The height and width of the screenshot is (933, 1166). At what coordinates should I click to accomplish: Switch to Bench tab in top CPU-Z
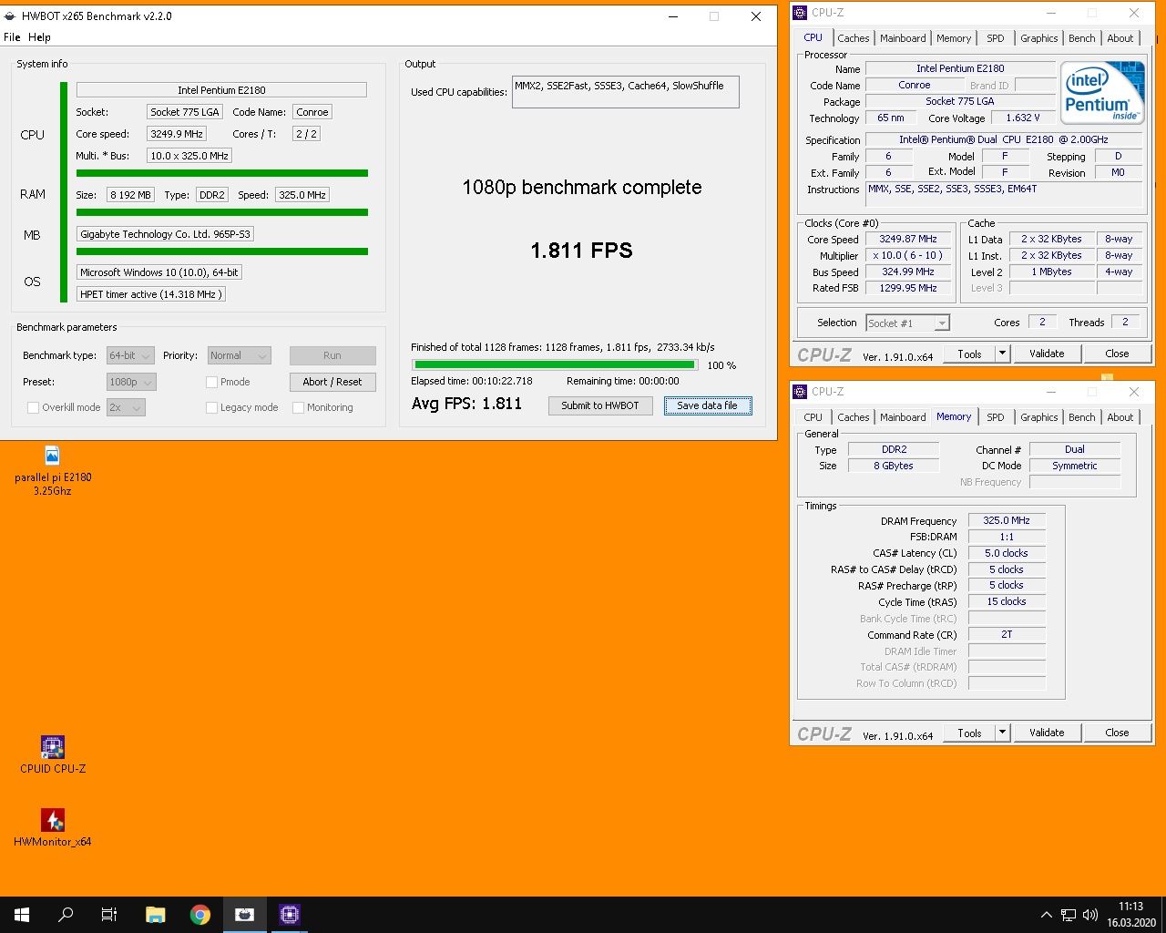[x=1082, y=38]
